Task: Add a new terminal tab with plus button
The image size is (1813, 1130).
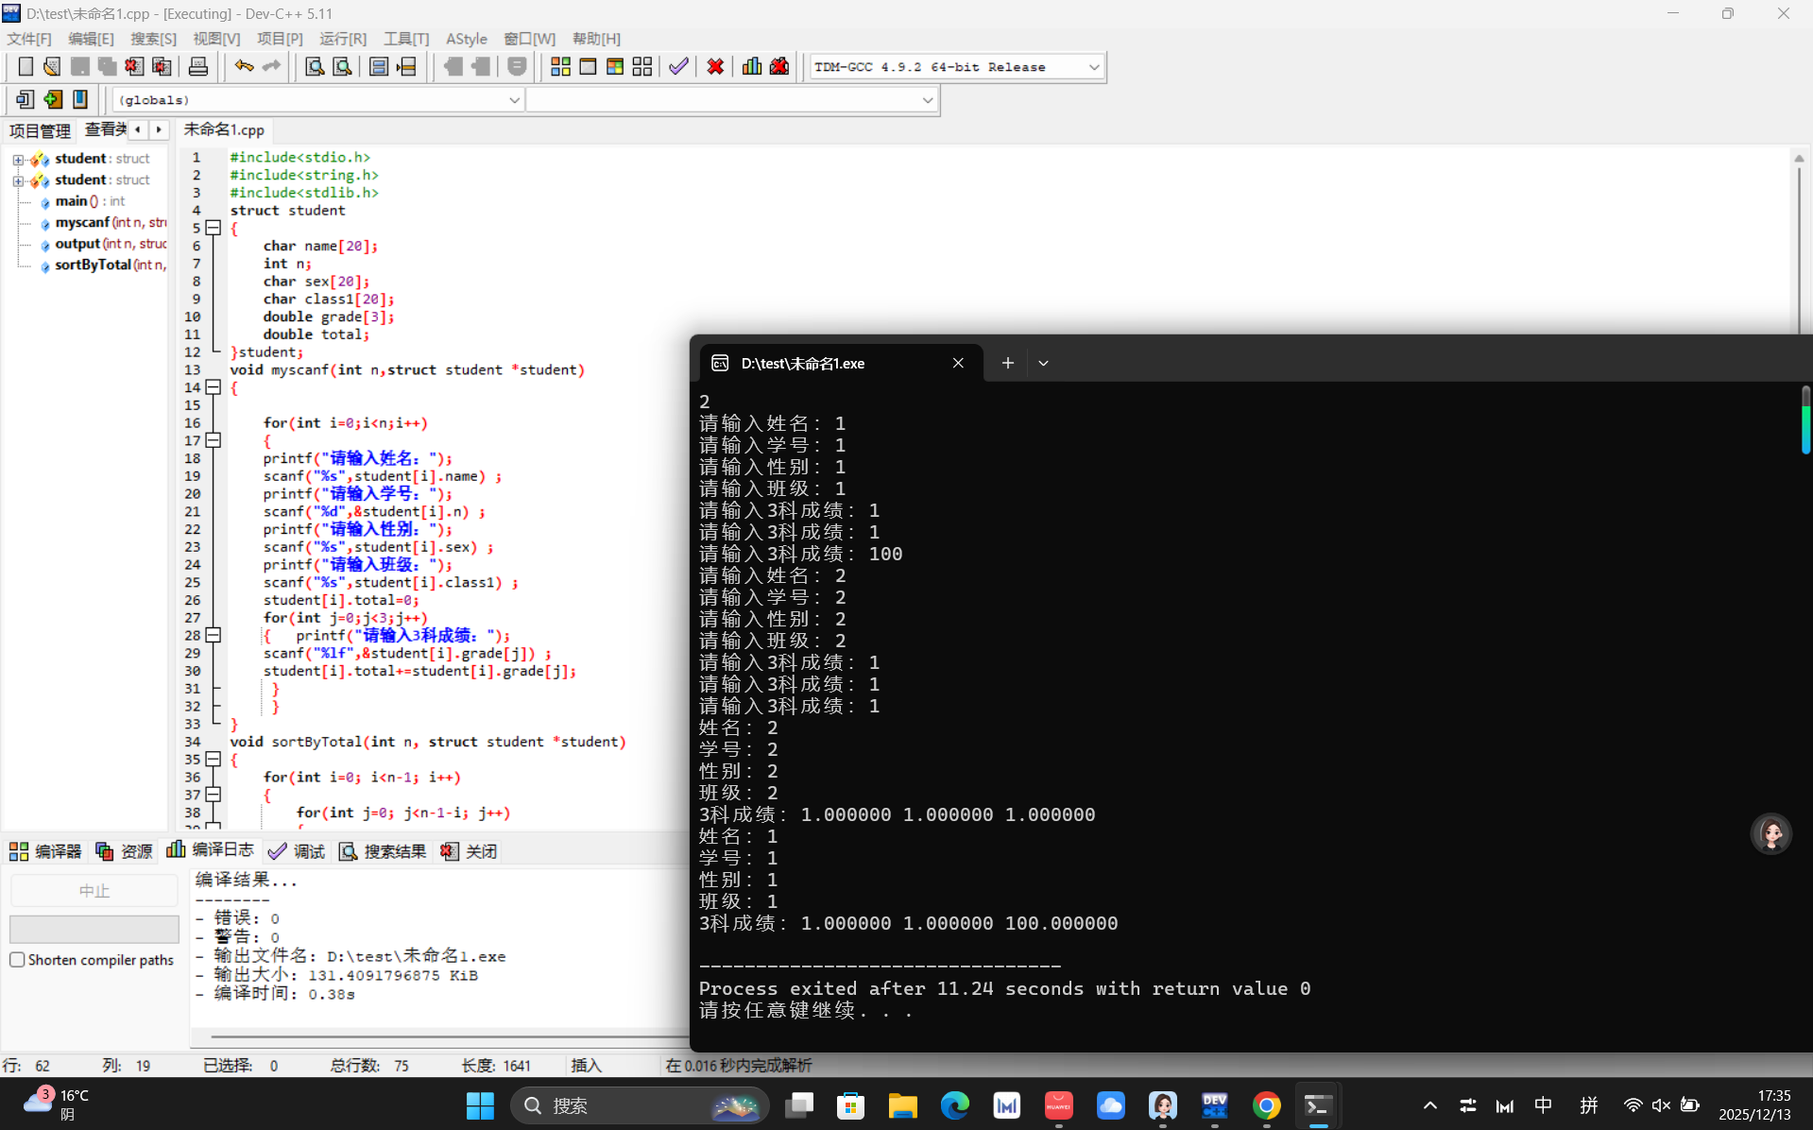Action: 1008,363
